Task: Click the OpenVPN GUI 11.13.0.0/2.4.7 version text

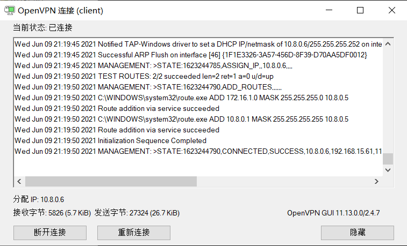Action: (333, 213)
